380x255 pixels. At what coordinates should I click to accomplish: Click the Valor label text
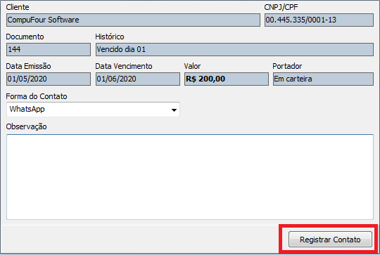coord(192,66)
